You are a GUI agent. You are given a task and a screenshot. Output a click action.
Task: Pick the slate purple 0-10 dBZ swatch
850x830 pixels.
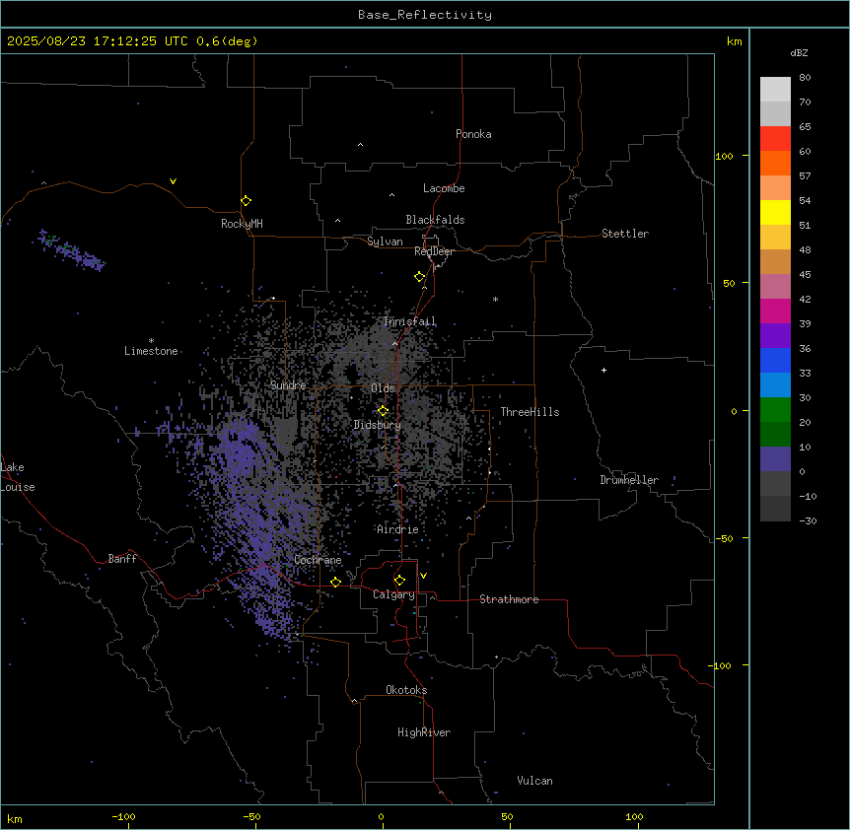coord(775,459)
